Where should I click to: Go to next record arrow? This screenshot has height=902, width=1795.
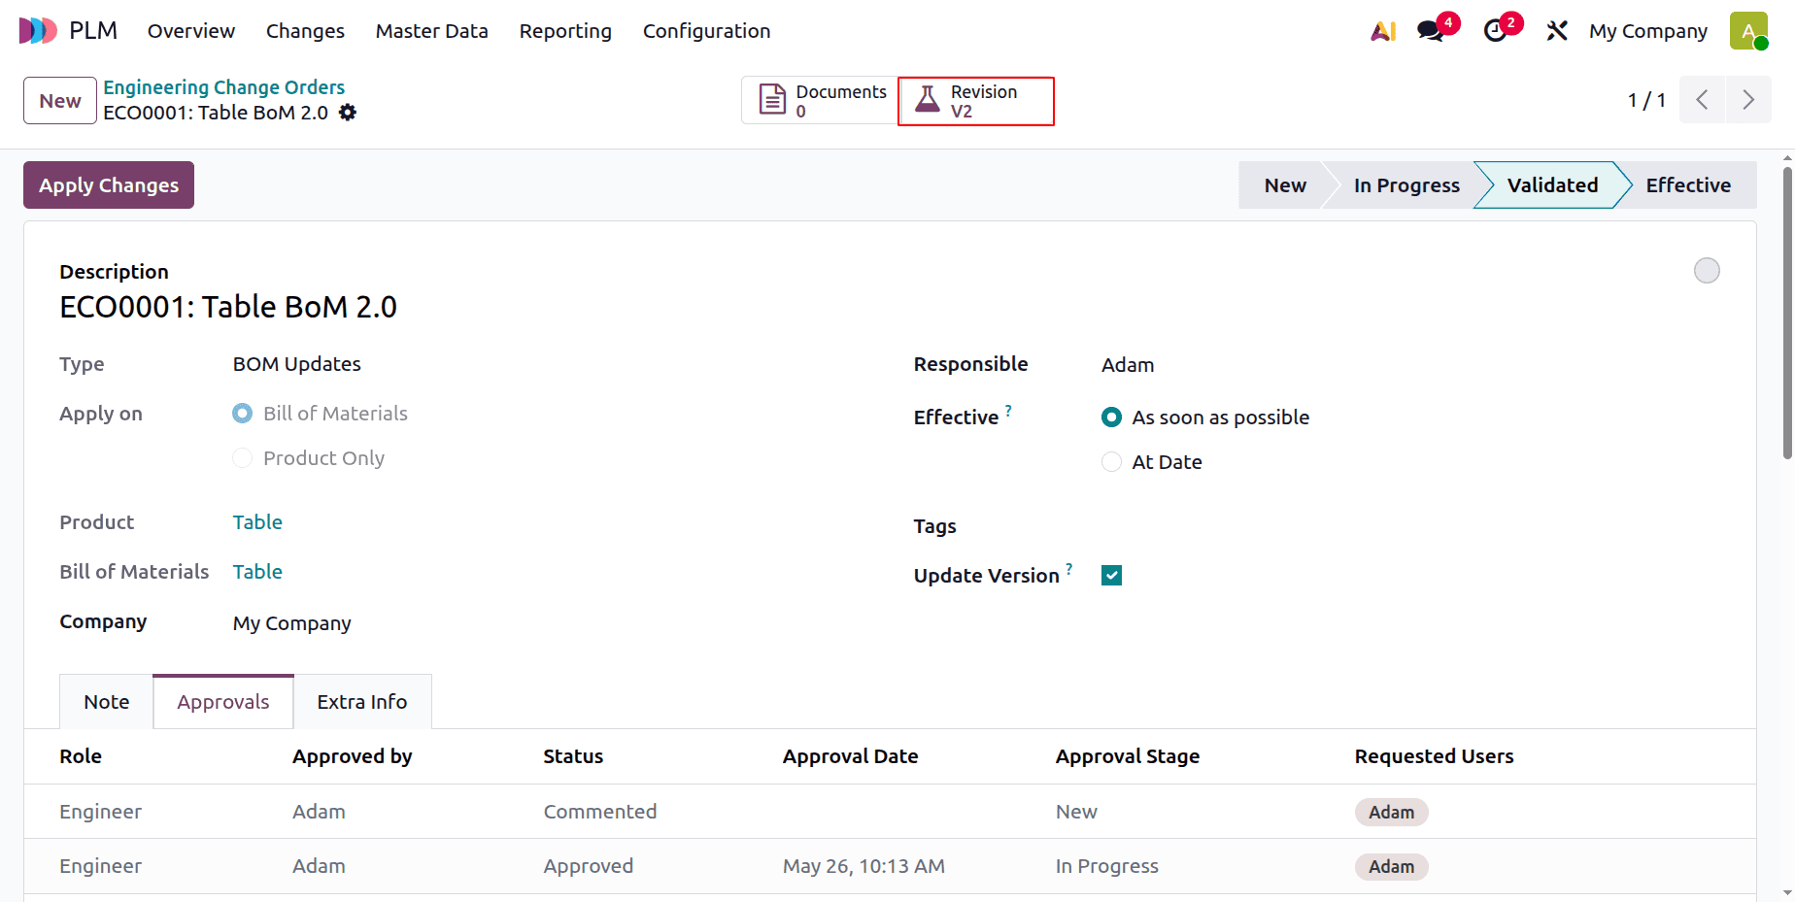(1748, 100)
